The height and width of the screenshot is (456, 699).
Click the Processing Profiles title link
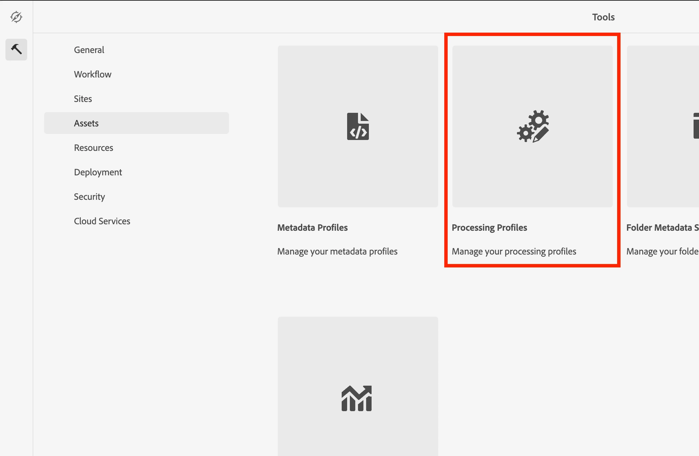click(489, 227)
